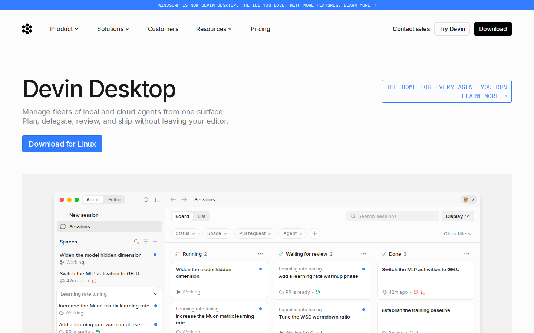
Task: Click the black Download button
Action: [x=493, y=29]
